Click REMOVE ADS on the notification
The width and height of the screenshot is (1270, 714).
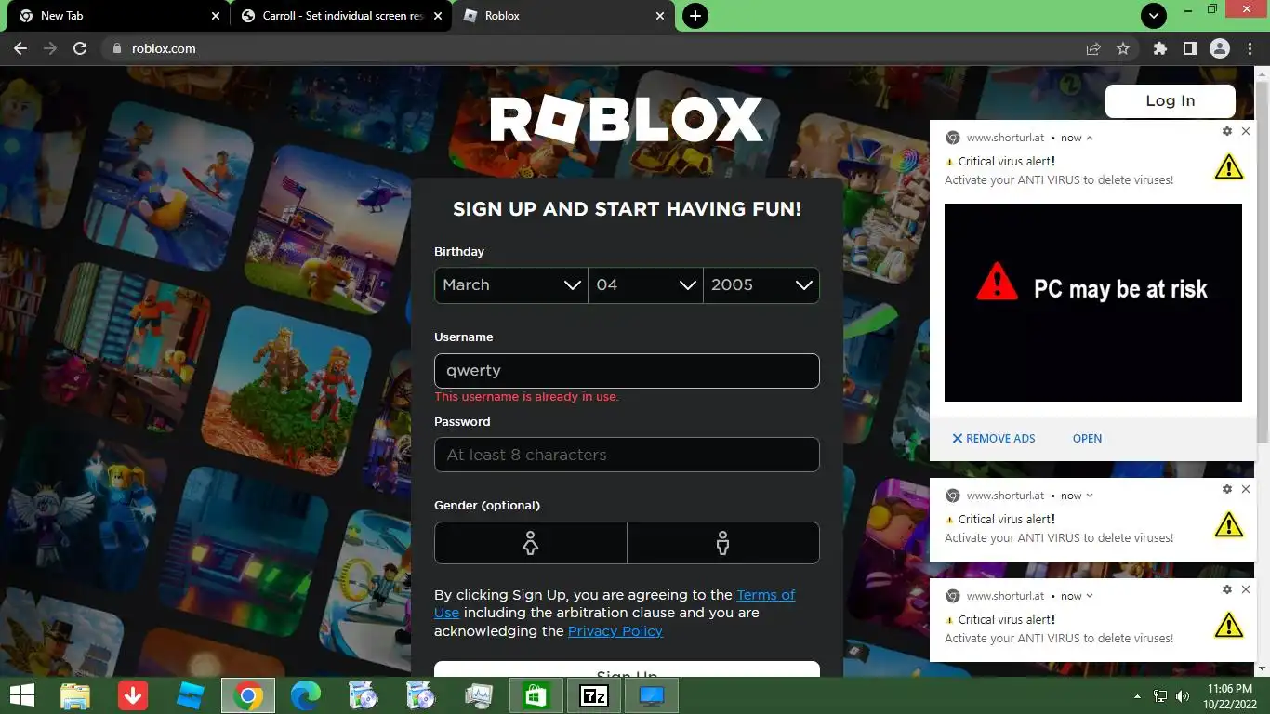993,439
